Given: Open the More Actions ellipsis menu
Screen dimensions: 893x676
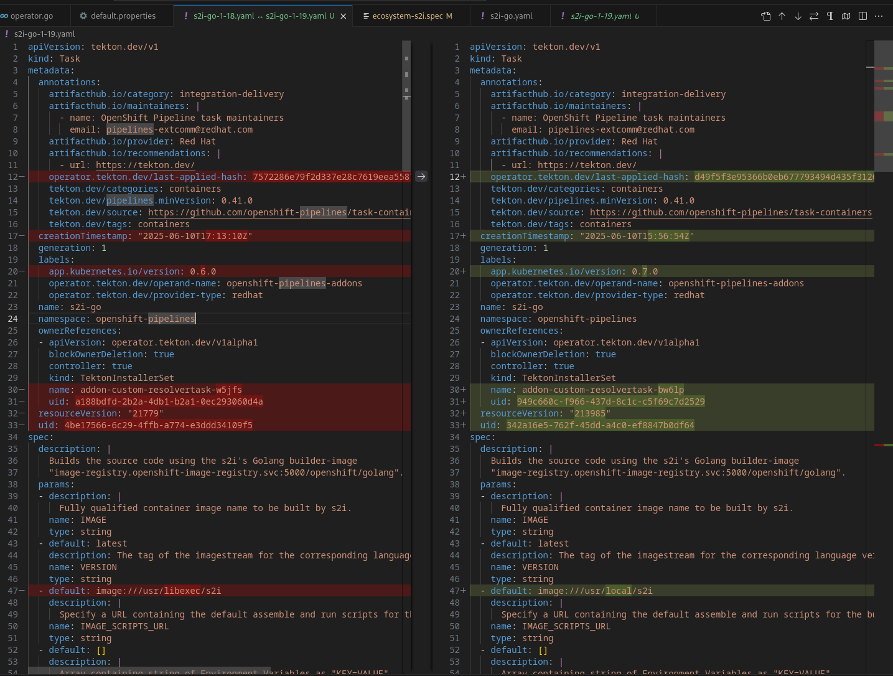Looking at the screenshot, I should point(879,16).
